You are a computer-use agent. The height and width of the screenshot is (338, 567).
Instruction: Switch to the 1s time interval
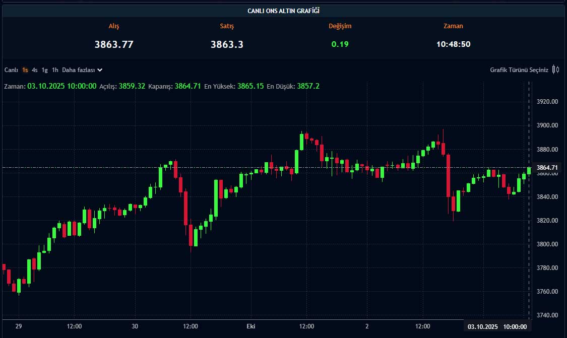25,70
